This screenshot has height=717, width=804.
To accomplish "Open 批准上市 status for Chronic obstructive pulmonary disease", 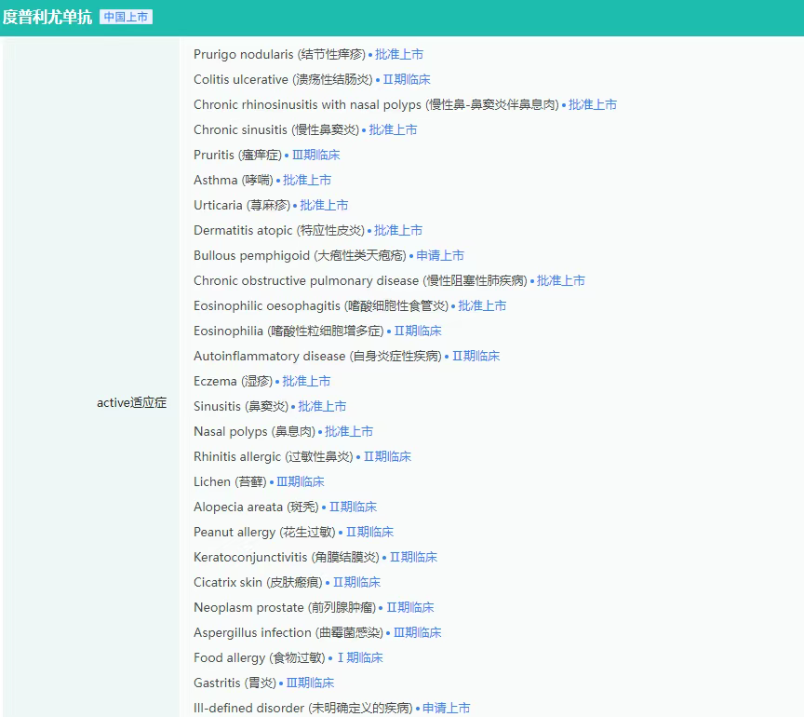I will click(561, 280).
